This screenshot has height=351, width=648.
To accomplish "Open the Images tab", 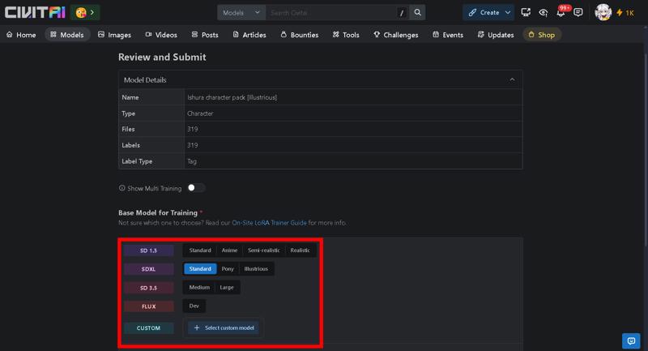I will coord(114,35).
